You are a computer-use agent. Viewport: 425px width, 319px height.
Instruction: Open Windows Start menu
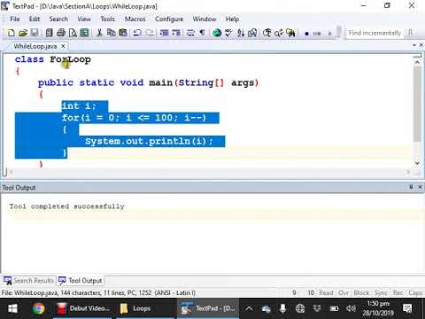[12, 308]
